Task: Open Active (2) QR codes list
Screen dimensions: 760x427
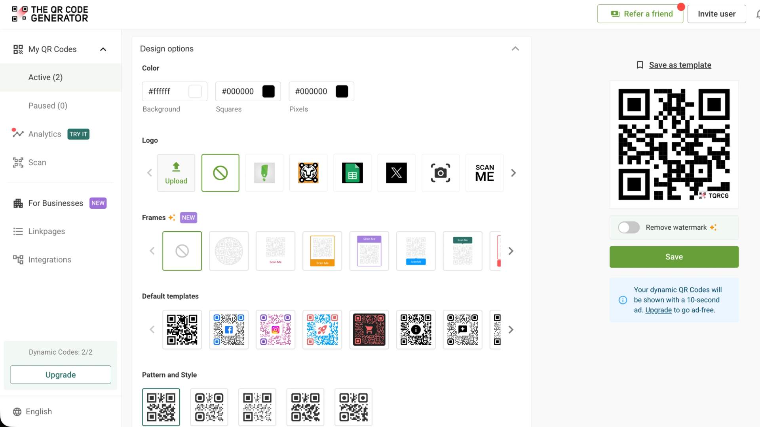Action: [61, 77]
